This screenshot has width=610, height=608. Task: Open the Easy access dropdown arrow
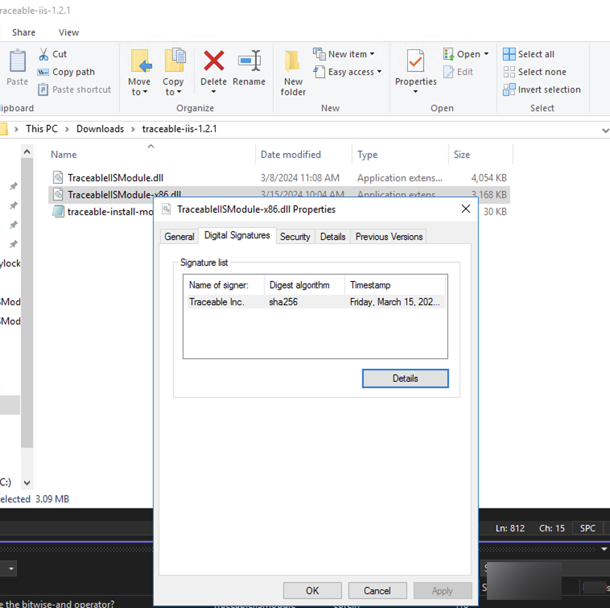pos(379,72)
